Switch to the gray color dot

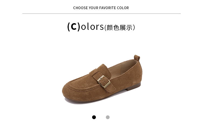click(x=108, y=117)
